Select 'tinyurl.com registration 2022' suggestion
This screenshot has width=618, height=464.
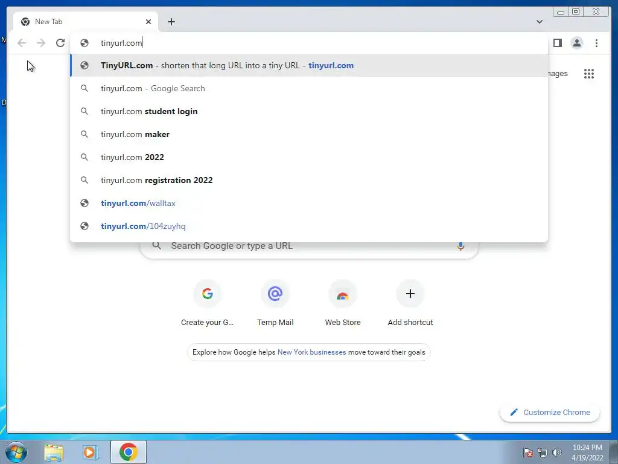point(309,180)
